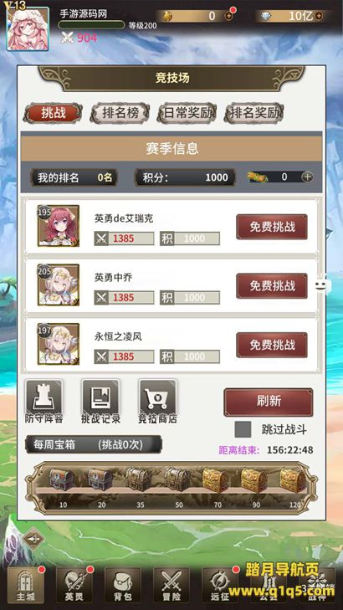Expand the arrow diamond button at bottom left

[33, 539]
